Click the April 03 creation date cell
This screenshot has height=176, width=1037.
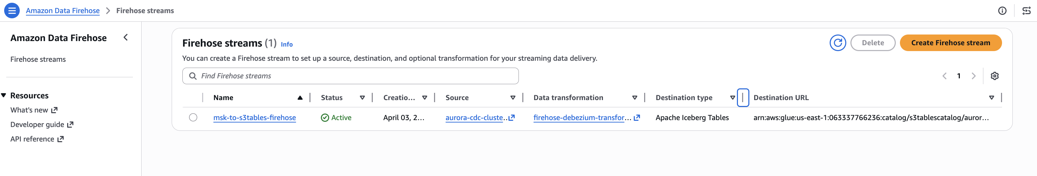click(403, 117)
